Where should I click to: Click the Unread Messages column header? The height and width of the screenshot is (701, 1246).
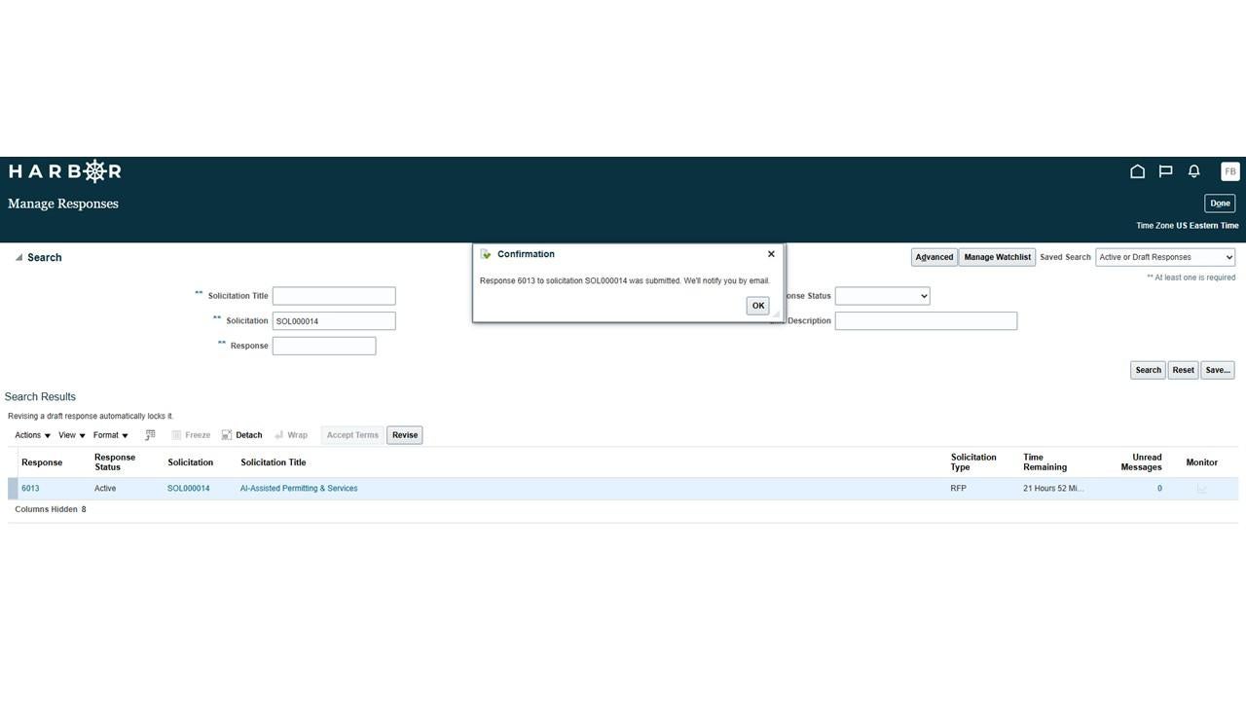point(1141,462)
